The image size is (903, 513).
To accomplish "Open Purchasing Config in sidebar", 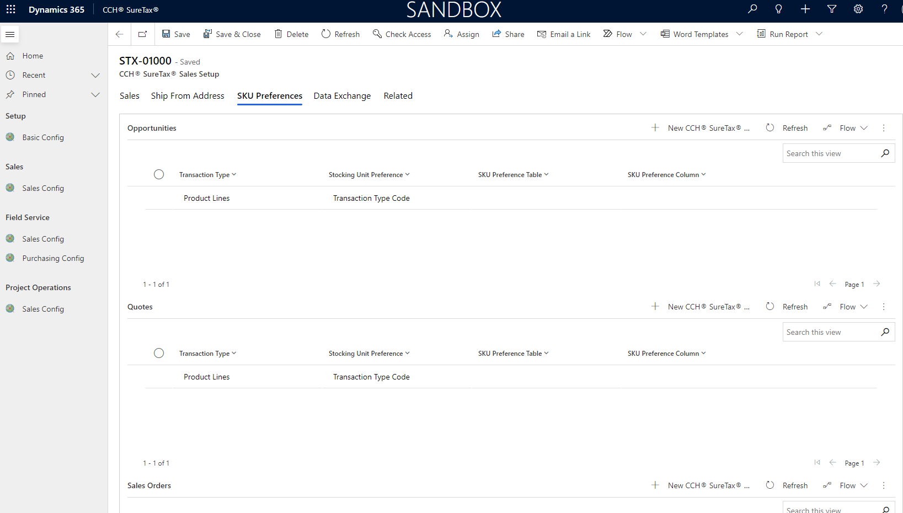I will [53, 258].
